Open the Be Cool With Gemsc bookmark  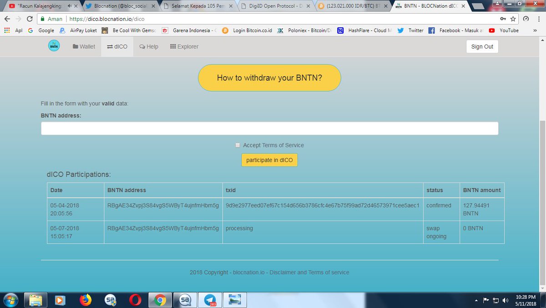pos(128,30)
